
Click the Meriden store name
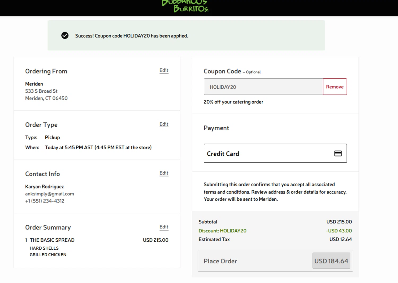click(x=34, y=84)
